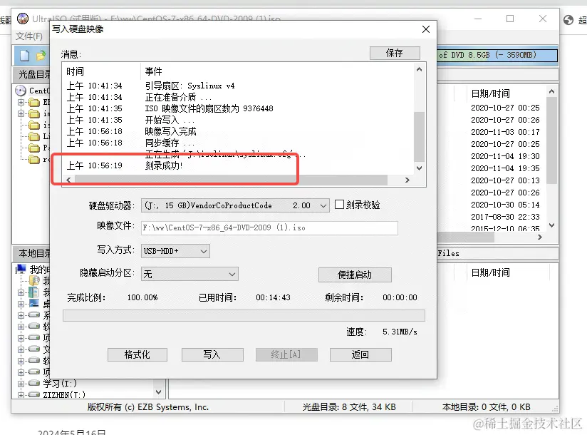Click the message log scroll-down arrow
The height and width of the screenshot is (435, 587).
click(x=420, y=168)
